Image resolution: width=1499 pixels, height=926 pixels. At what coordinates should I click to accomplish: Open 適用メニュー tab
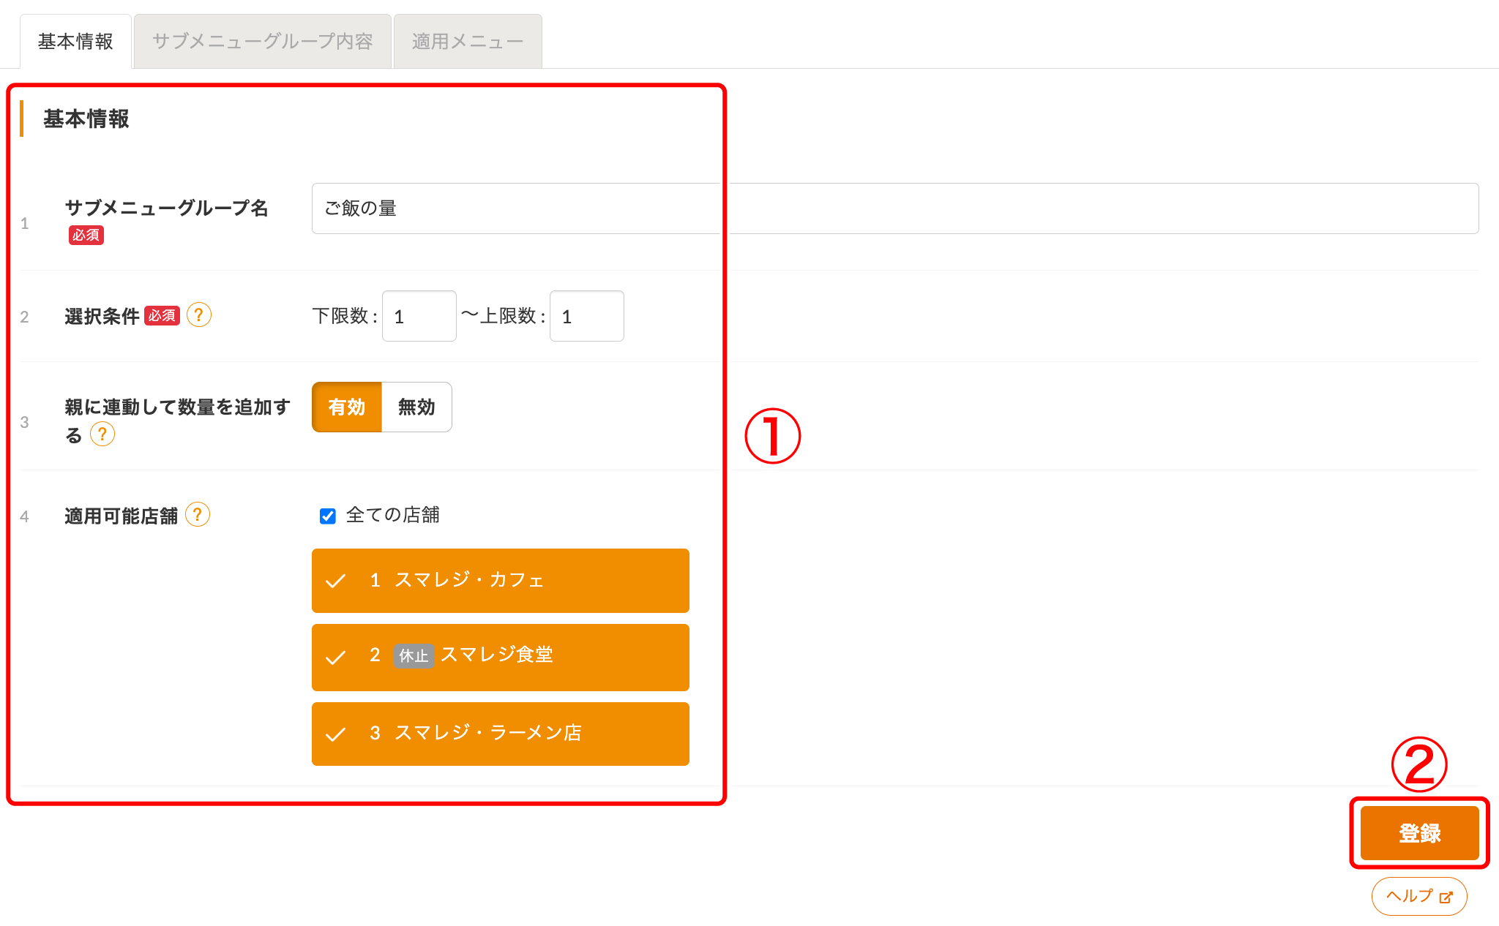(x=468, y=42)
